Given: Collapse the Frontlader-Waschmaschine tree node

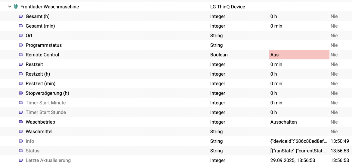Looking at the screenshot, I should [x=10, y=7].
